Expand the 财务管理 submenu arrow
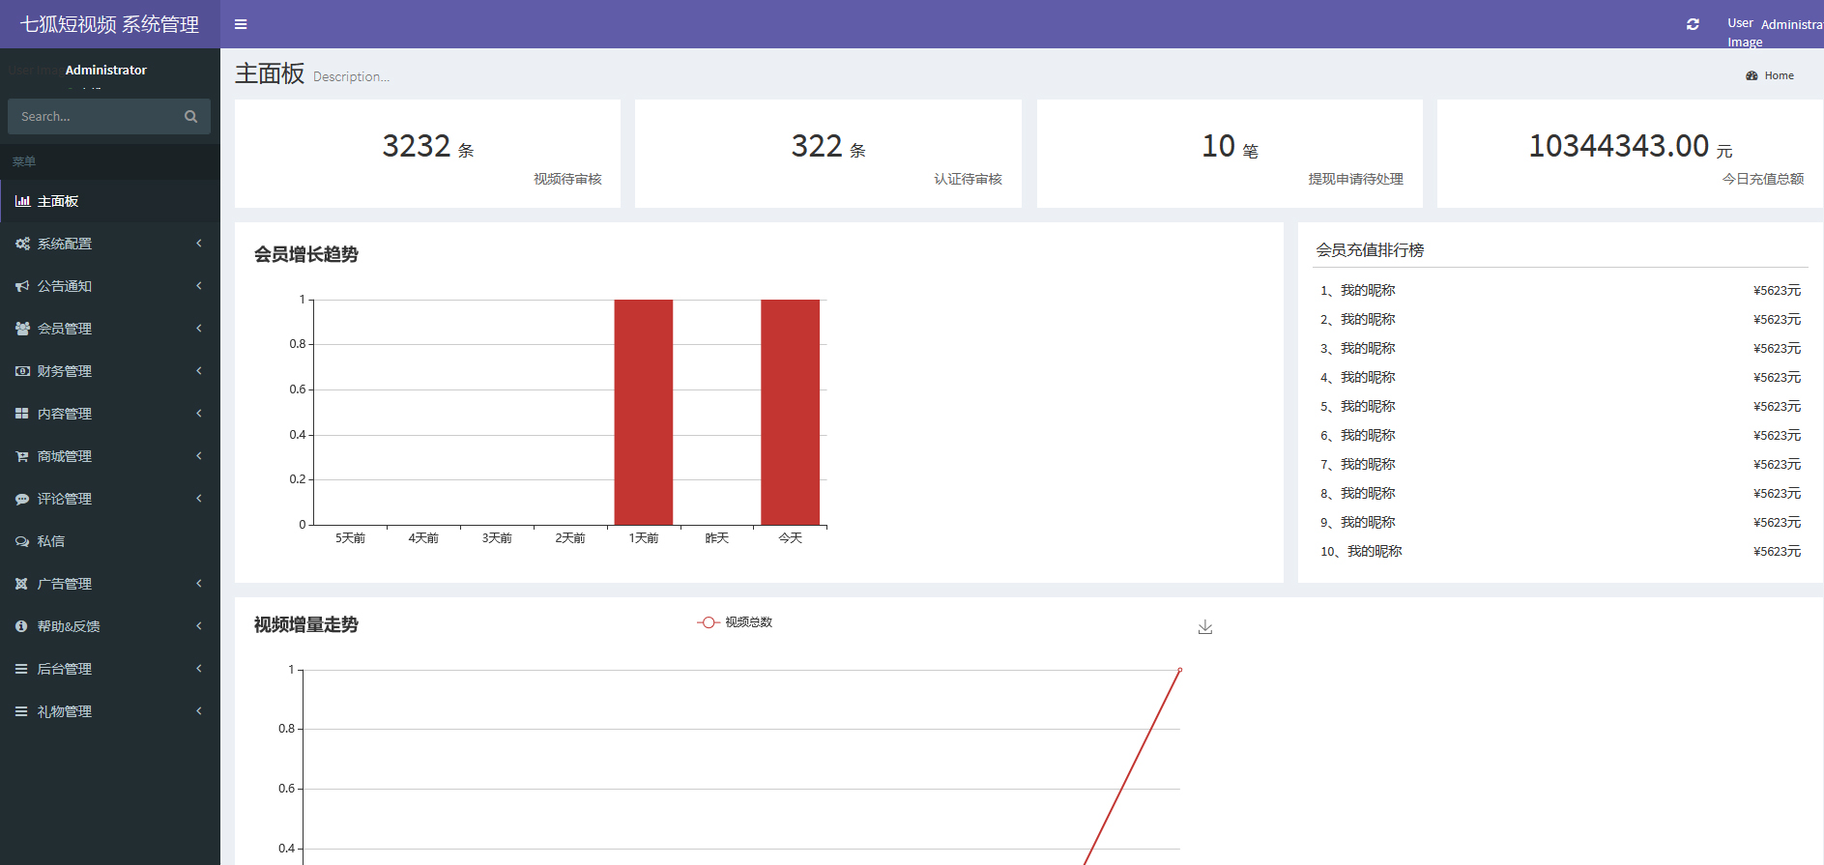Viewport: 1824px width, 865px height. 199,371
